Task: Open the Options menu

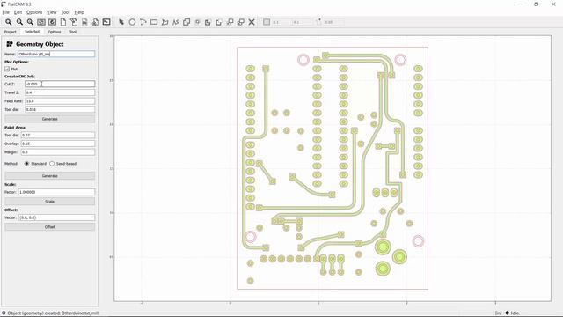Action: pos(34,12)
